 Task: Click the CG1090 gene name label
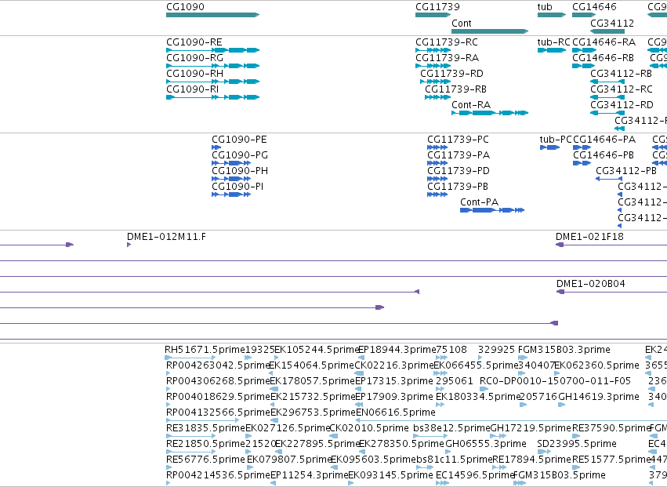tap(185, 7)
